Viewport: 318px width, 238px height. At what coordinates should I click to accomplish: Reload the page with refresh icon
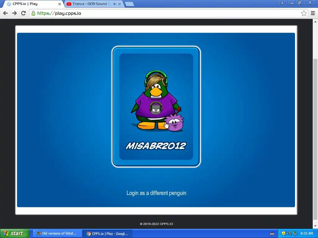click(24, 13)
